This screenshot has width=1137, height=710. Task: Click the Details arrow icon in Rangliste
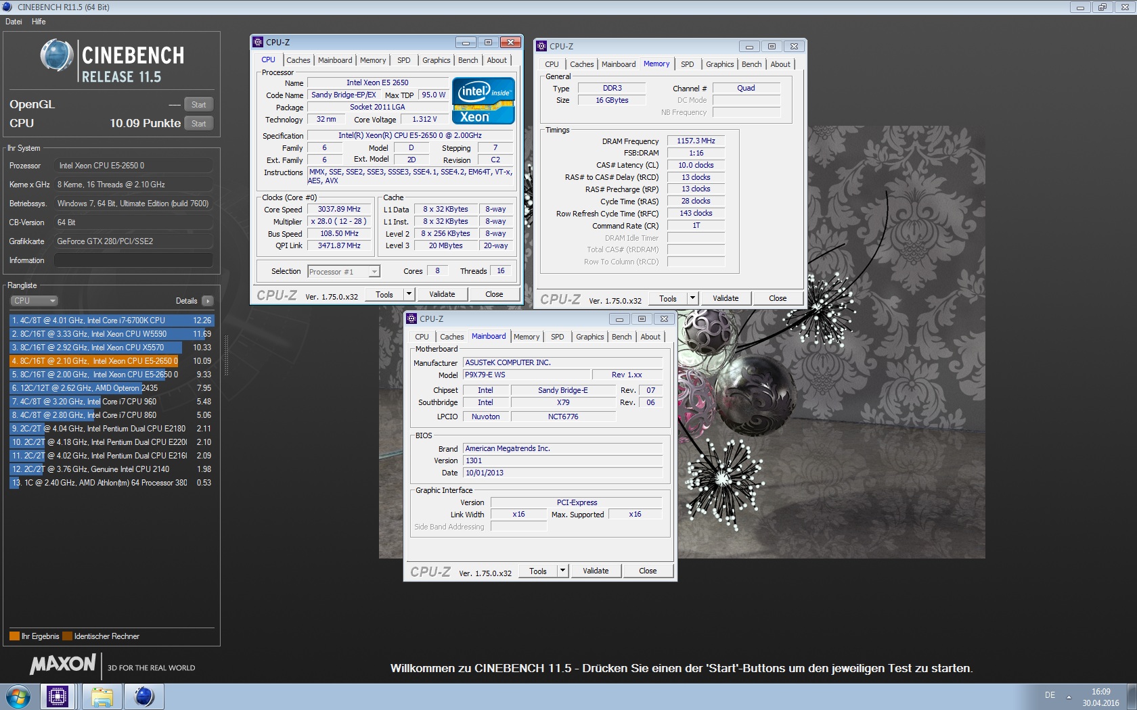click(207, 301)
